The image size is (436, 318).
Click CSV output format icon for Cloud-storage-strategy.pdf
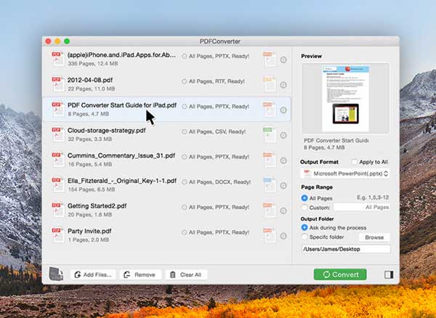coord(270,135)
